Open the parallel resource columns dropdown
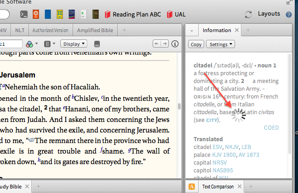Viewport: 298px width, 193px height. 49,44
